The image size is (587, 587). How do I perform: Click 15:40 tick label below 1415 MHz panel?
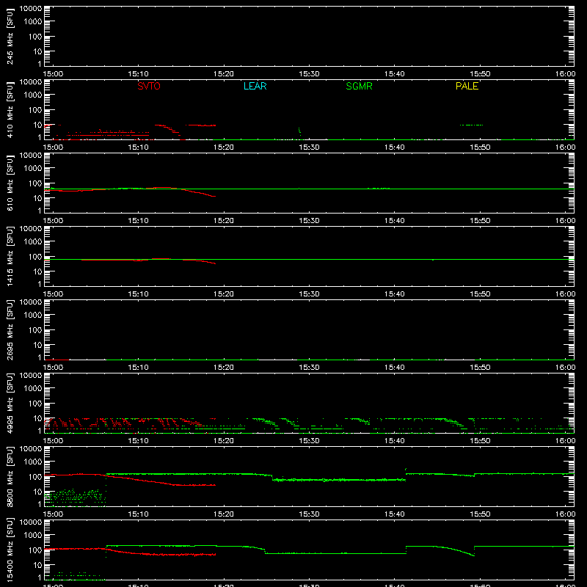pos(394,294)
